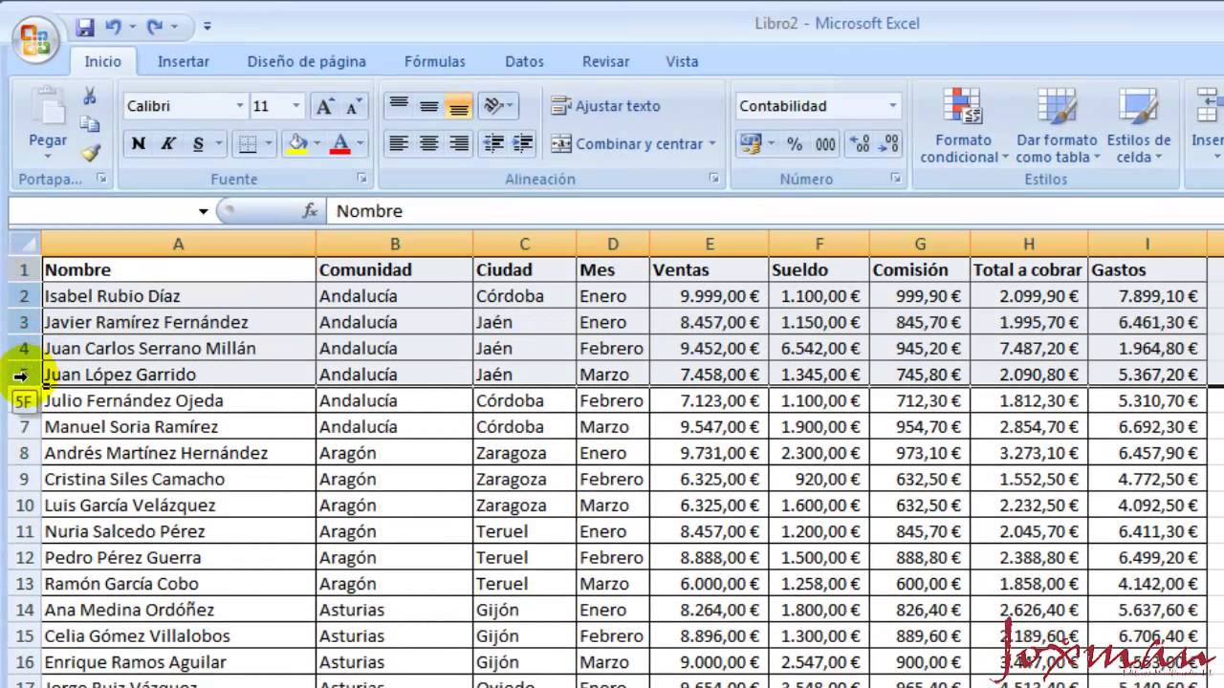Open the Contabilidad number format dropdown
The width and height of the screenshot is (1224, 688).
893,106
